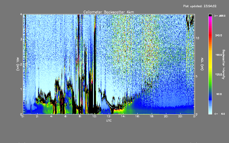Click the '10:' UTC tick label
Screen dimensions: 229x143
pos(94,116)
